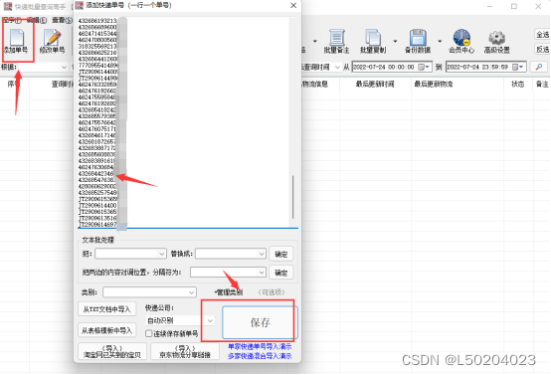Viewport: 551px width, 375px height.
Task: Open 会员中心 clock icon
Action: coord(461,37)
